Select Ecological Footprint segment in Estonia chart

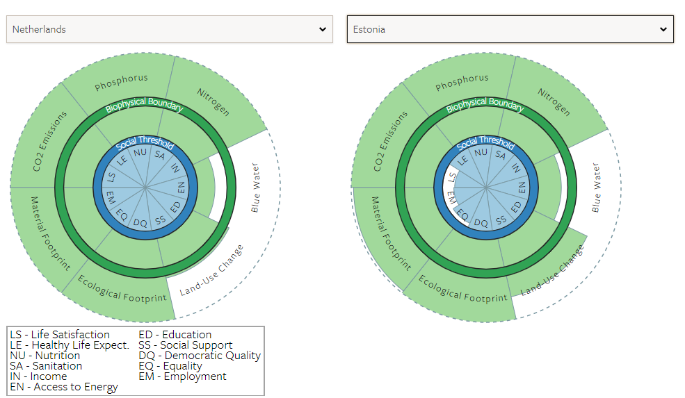tap(462, 289)
